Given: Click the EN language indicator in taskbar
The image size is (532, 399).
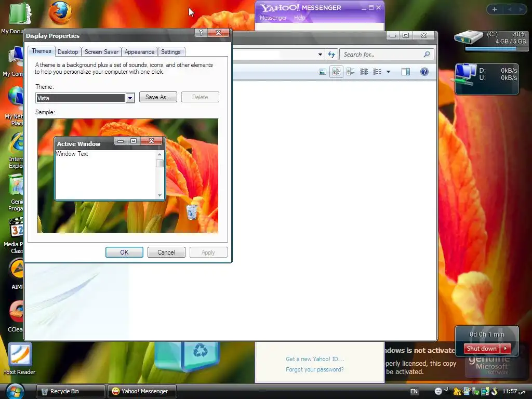Looking at the screenshot, I should [414, 391].
